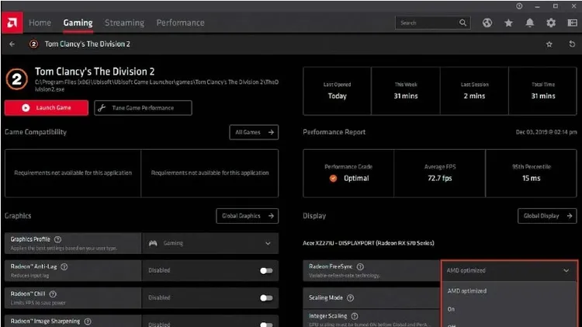Expand the Graphics Profile Gaming dropdown
The image size is (582, 327).
[x=210, y=243]
